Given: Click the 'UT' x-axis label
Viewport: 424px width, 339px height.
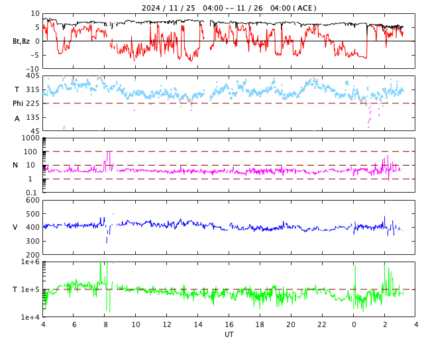Looking at the screenshot, I should pyautogui.click(x=229, y=334).
